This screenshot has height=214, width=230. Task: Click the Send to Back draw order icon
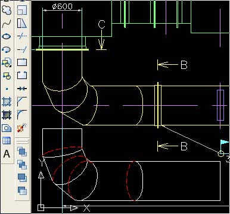click(x=22, y=165)
